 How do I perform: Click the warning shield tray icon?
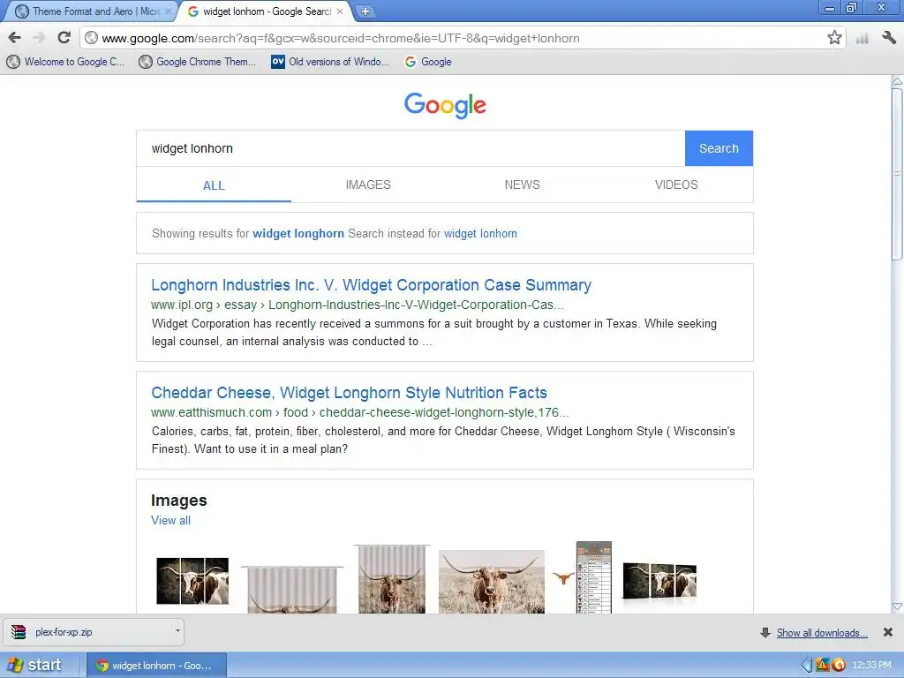[x=823, y=666]
